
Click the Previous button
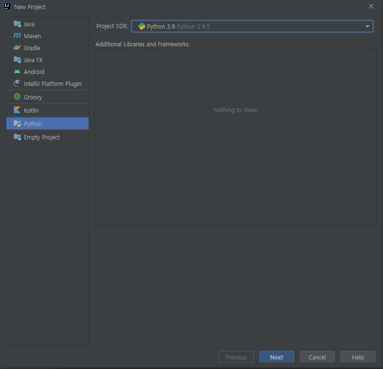tap(236, 357)
